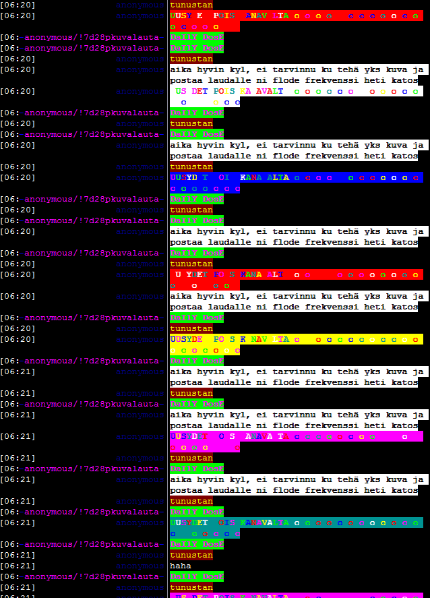Screen dimensions: 430x598
Task: Click the "tunustan" message directly above "haha"
Action: (x=191, y=555)
